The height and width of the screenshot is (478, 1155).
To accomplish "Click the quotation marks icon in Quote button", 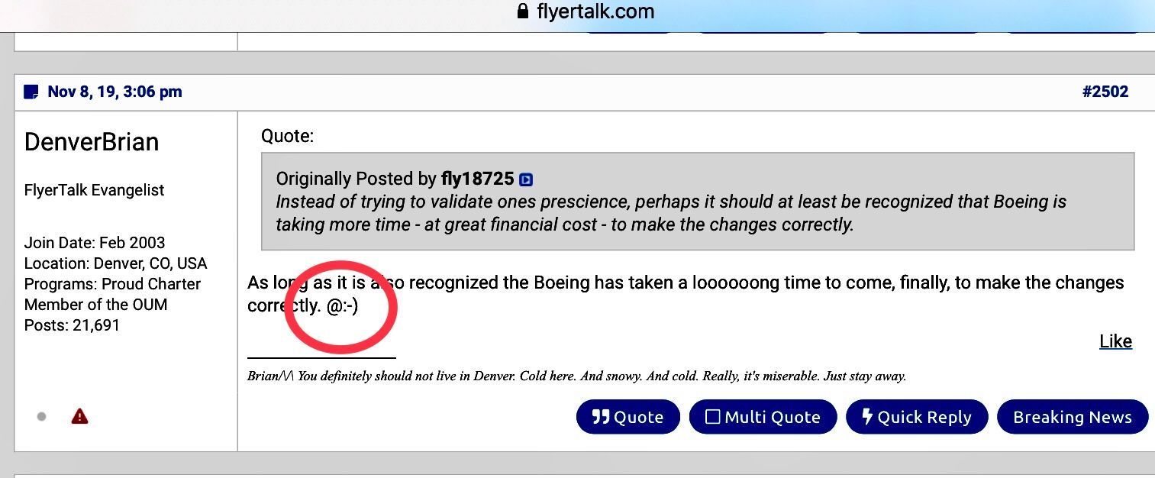I will tap(601, 417).
